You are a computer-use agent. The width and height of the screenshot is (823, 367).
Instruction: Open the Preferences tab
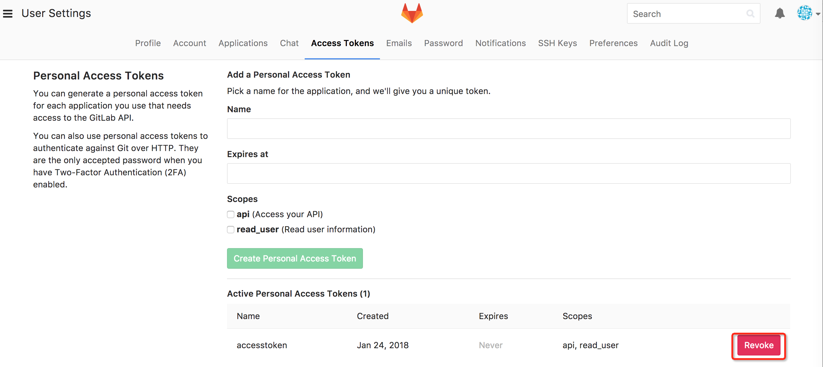tap(613, 43)
